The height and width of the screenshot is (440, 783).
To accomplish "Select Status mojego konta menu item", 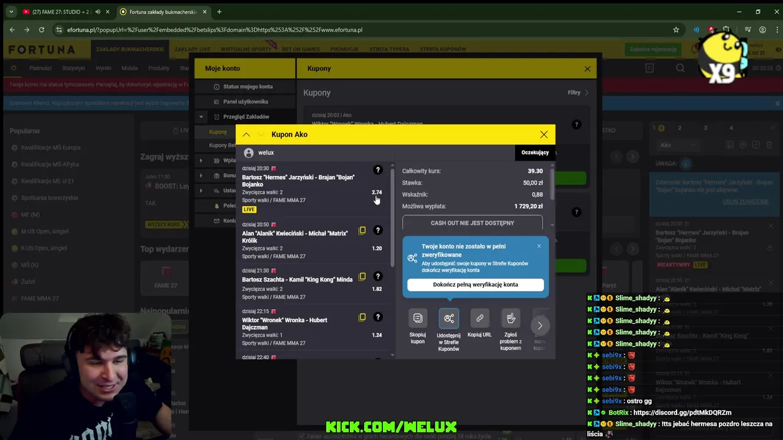I will [x=248, y=87].
